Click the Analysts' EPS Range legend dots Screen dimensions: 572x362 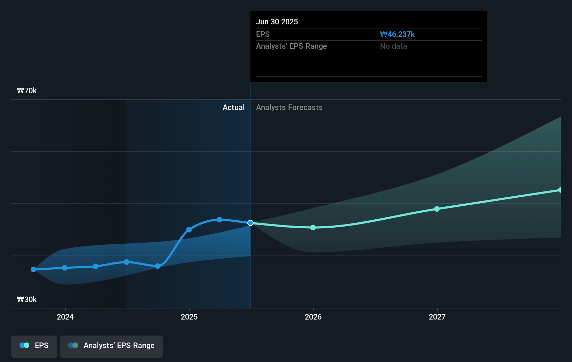point(72,345)
